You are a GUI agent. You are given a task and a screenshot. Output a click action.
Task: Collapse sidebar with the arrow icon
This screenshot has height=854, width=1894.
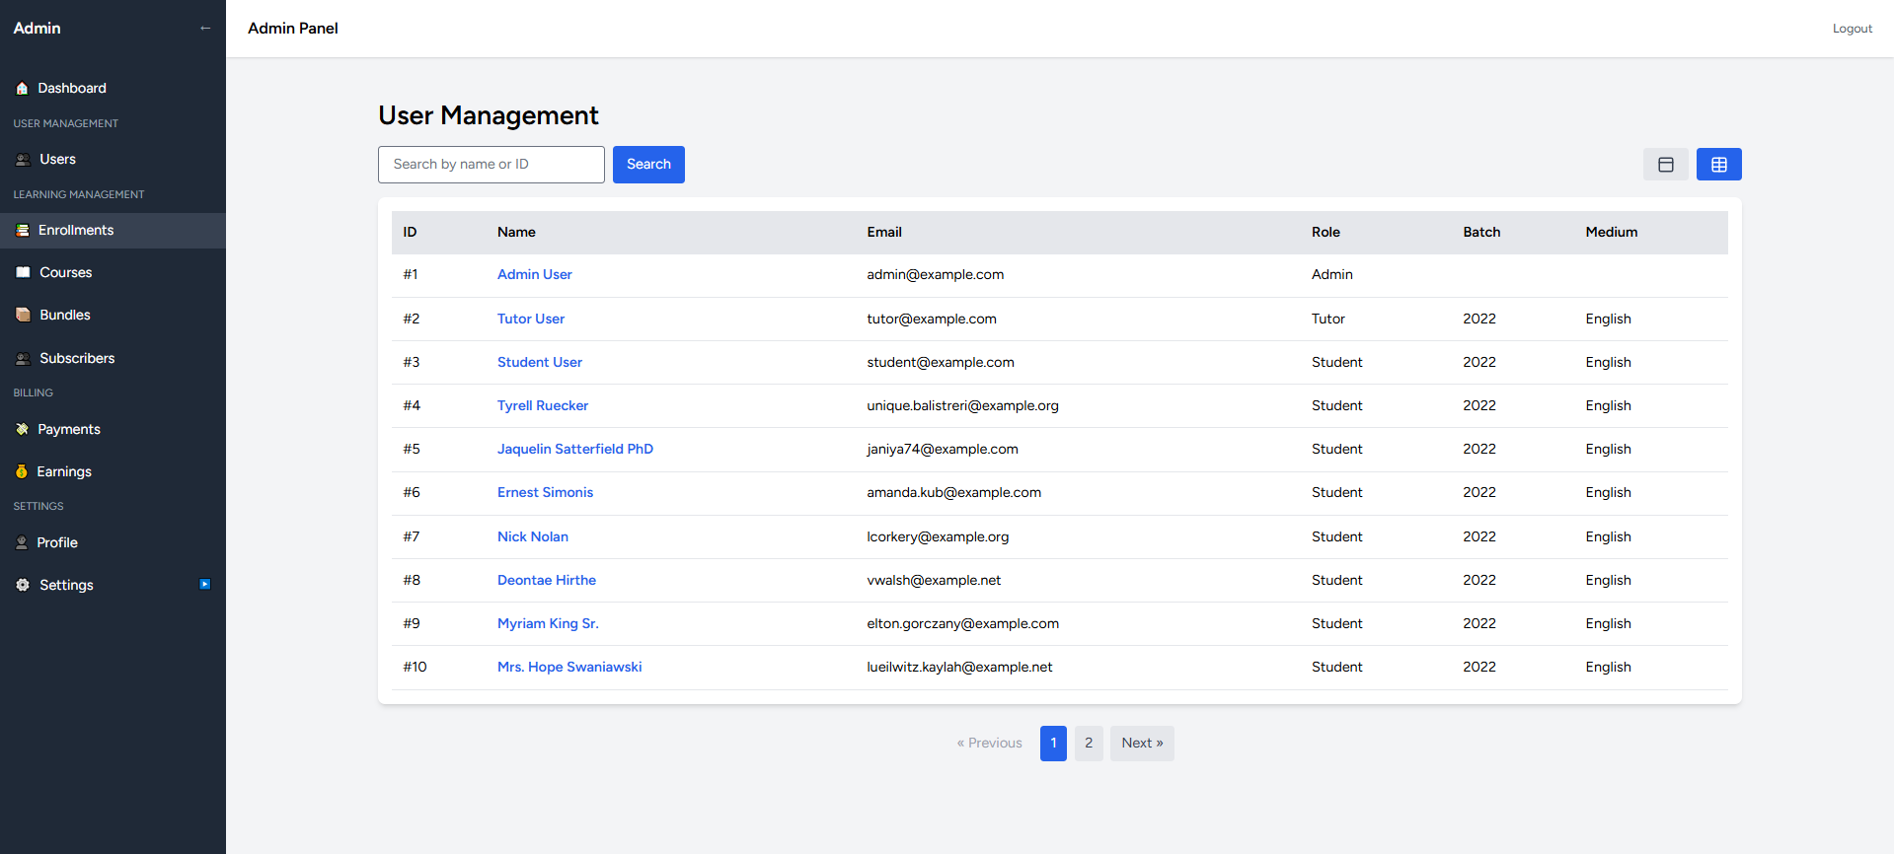click(x=205, y=29)
